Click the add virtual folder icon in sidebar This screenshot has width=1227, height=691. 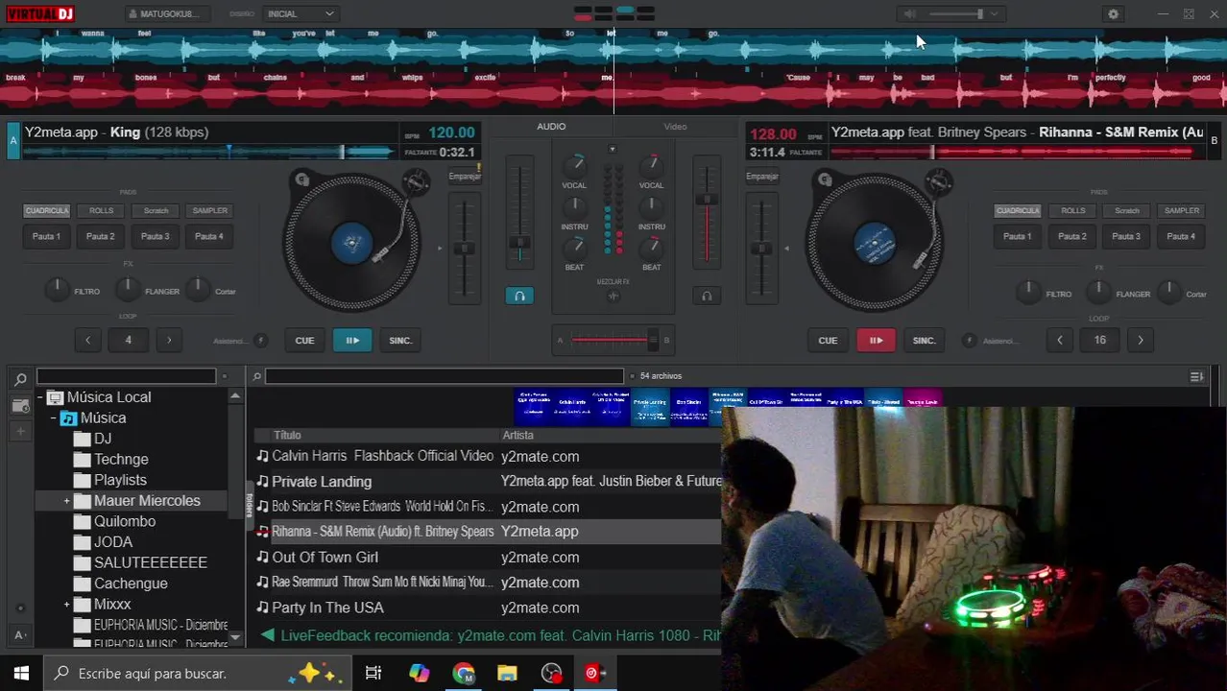point(20,406)
